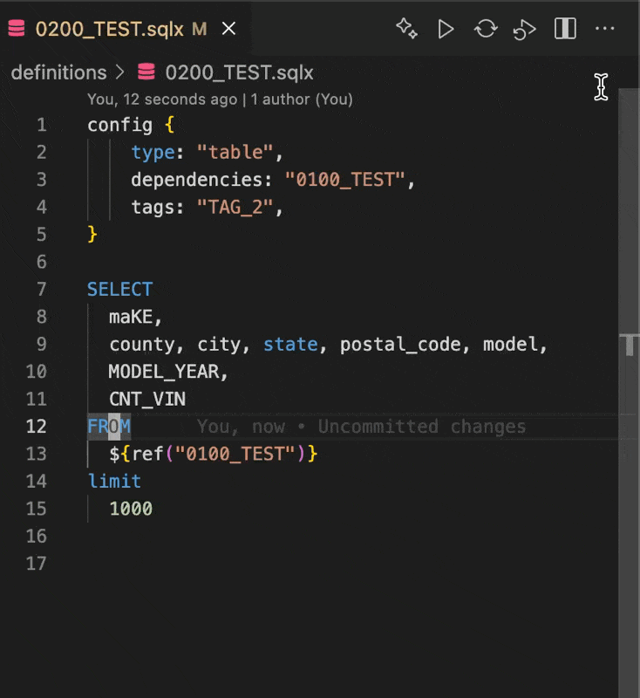The width and height of the screenshot is (640, 698).
Task: Click the database icon in breadcrumb
Action: pyautogui.click(x=146, y=72)
